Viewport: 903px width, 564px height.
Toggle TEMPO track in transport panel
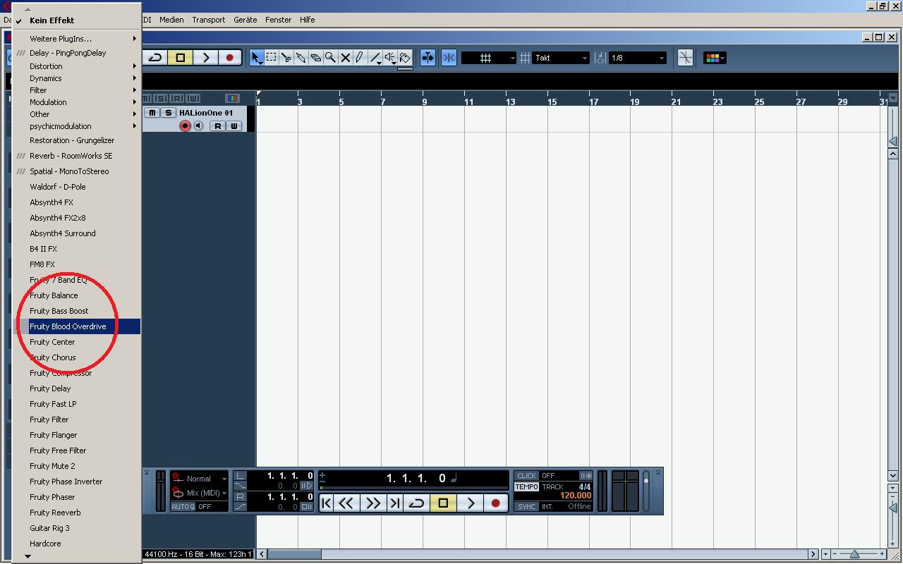(x=526, y=486)
